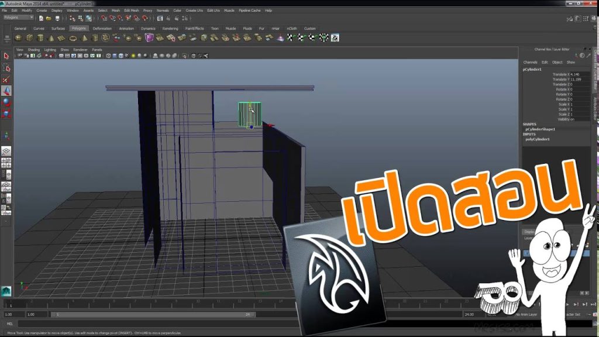
Task: Switch to the Surfaces shelf tab
Action: pos(58,28)
